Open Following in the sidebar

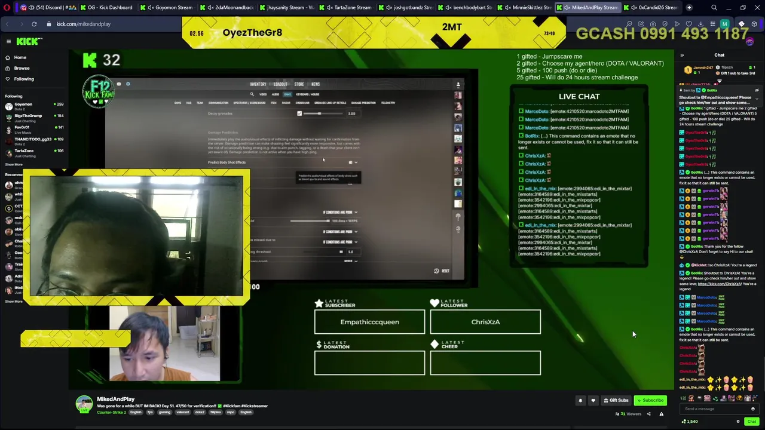(x=24, y=79)
